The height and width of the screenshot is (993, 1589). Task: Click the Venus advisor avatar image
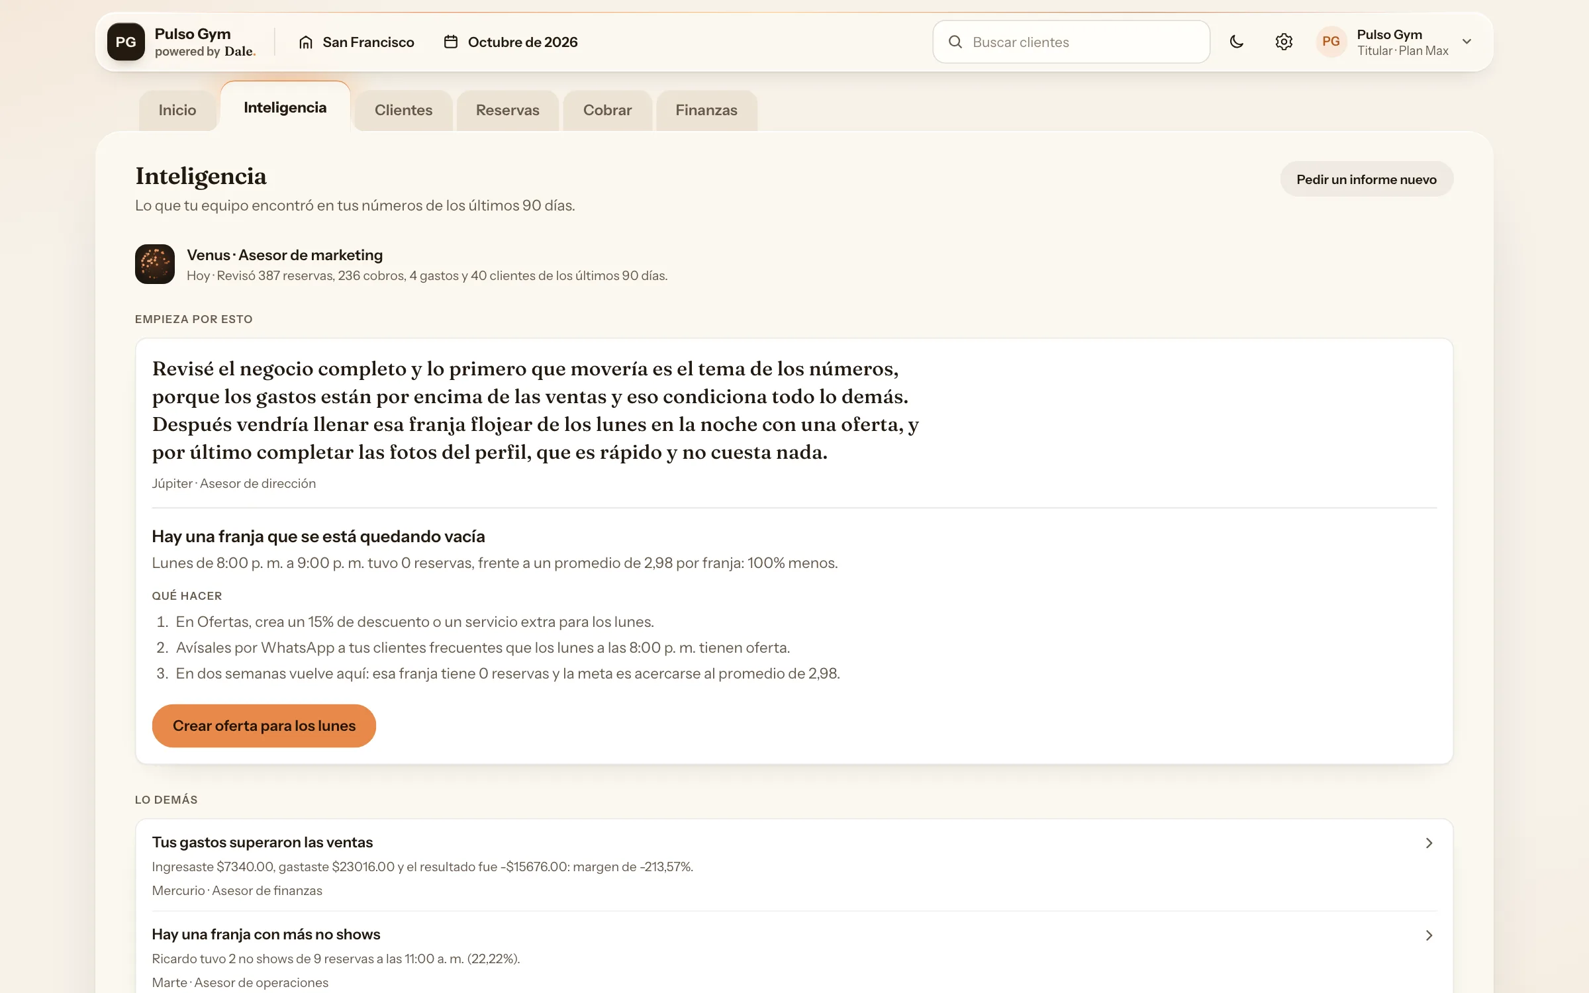(155, 264)
